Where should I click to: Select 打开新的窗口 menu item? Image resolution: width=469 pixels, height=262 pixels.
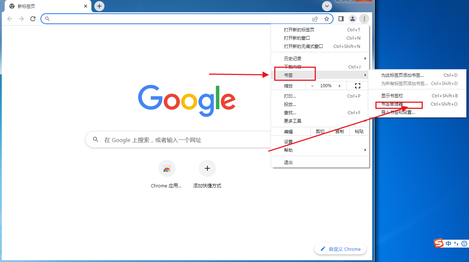(320, 38)
